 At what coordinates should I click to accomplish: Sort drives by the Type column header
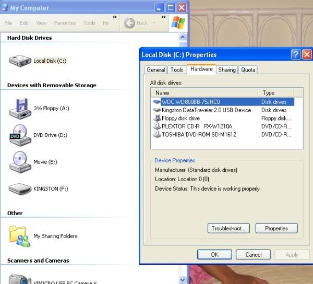[x=275, y=93]
